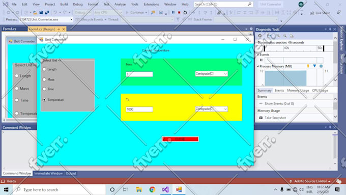
Task: Open the Debug menu
Action: 78,4
